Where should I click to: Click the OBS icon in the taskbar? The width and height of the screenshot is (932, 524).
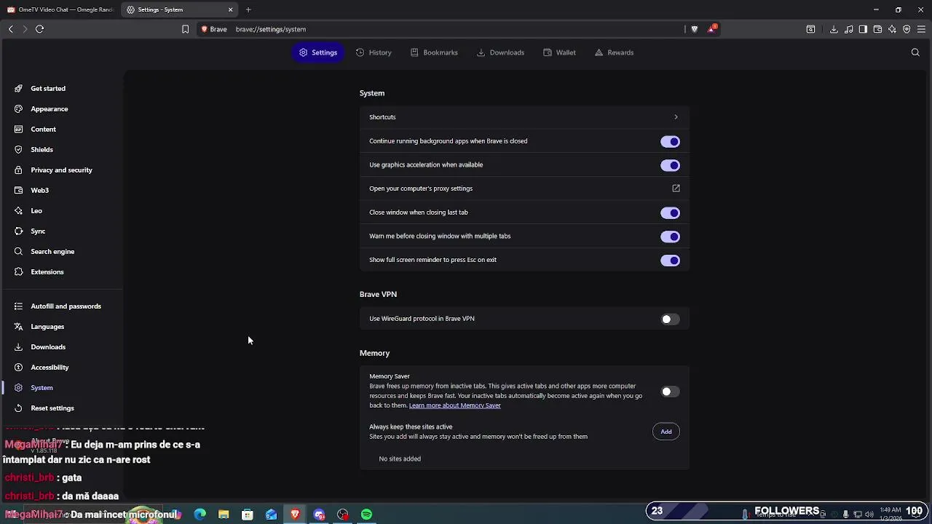(343, 515)
